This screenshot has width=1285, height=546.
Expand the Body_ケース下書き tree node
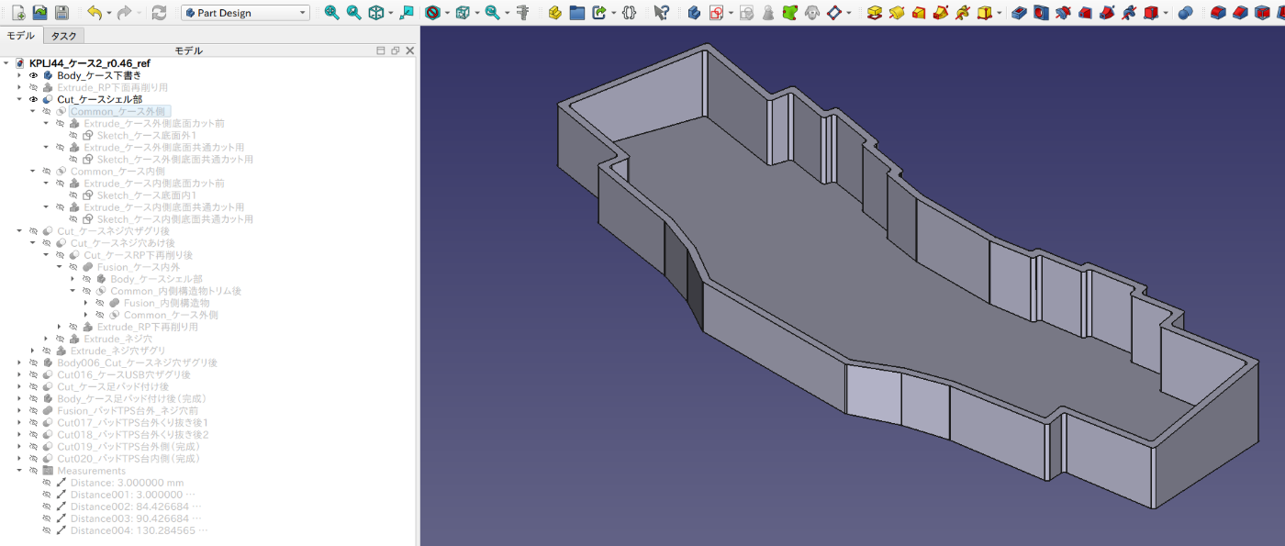point(19,75)
